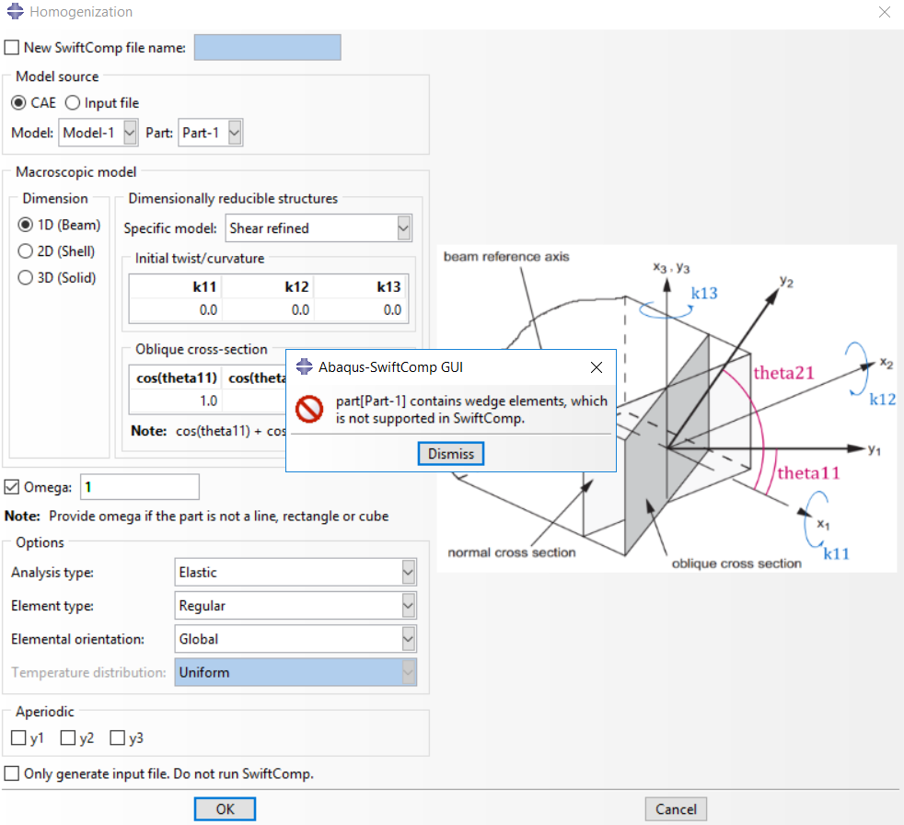This screenshot has width=904, height=825.
Task: Expand the Elemental orientation dropdown
Action: [x=408, y=639]
